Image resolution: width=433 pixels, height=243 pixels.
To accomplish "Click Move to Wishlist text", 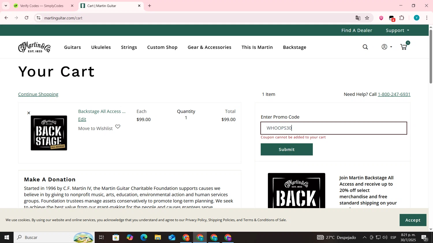I will coord(95,128).
